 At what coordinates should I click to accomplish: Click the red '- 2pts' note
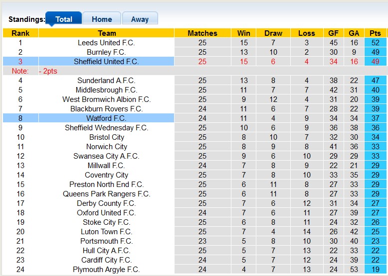click(48, 71)
